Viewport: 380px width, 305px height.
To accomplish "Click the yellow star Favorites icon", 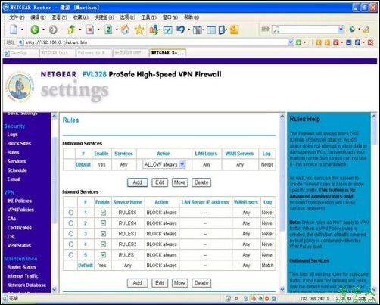I will pyautogui.click(x=139, y=30).
